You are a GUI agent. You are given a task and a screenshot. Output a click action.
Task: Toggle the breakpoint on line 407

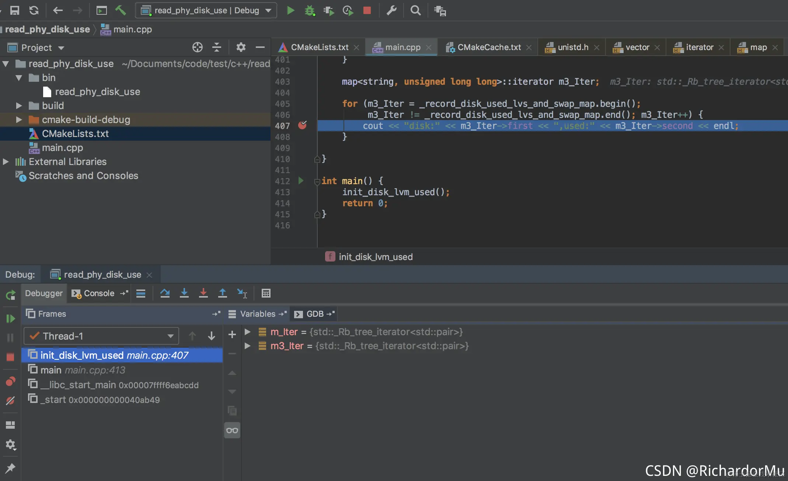click(302, 125)
